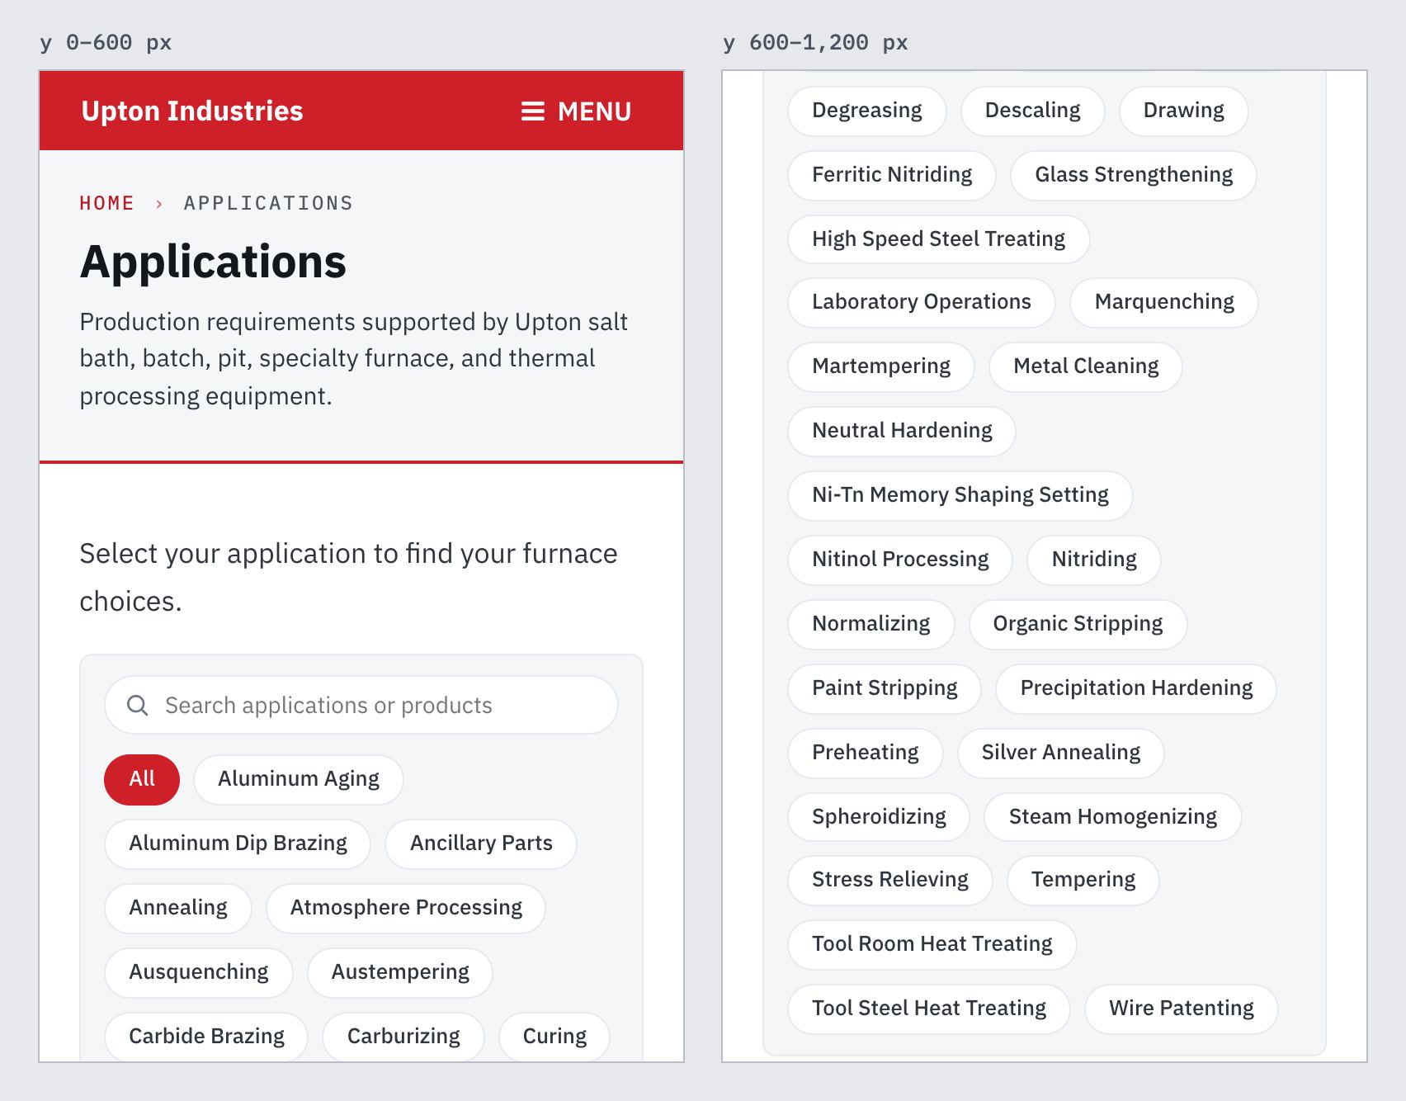Select Laboratory Operations chip
This screenshot has height=1101, width=1406.
click(922, 302)
